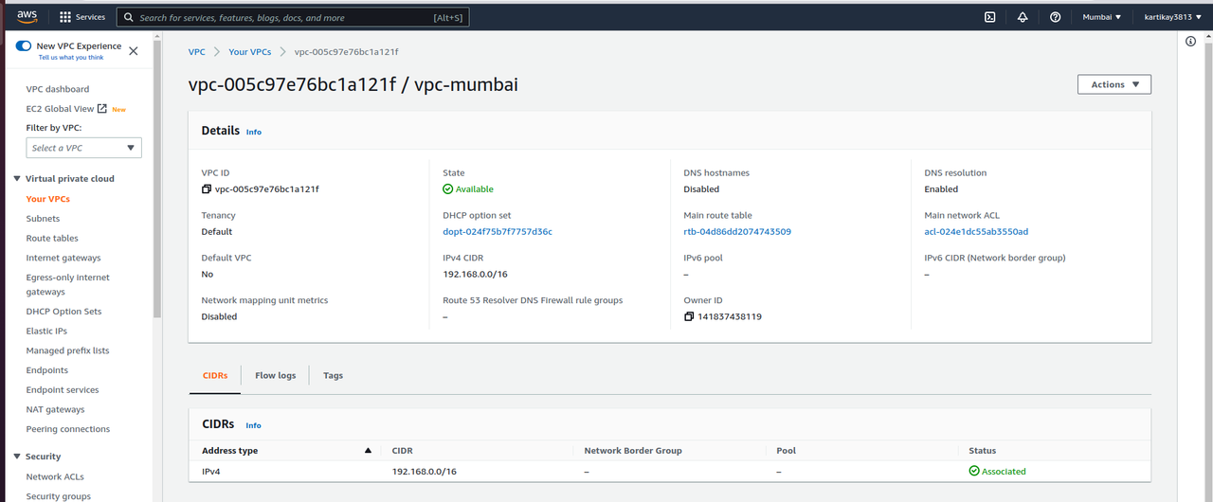Open main route table rtb-04d86dd2074743509
This screenshot has height=502, width=1213.
click(x=737, y=231)
